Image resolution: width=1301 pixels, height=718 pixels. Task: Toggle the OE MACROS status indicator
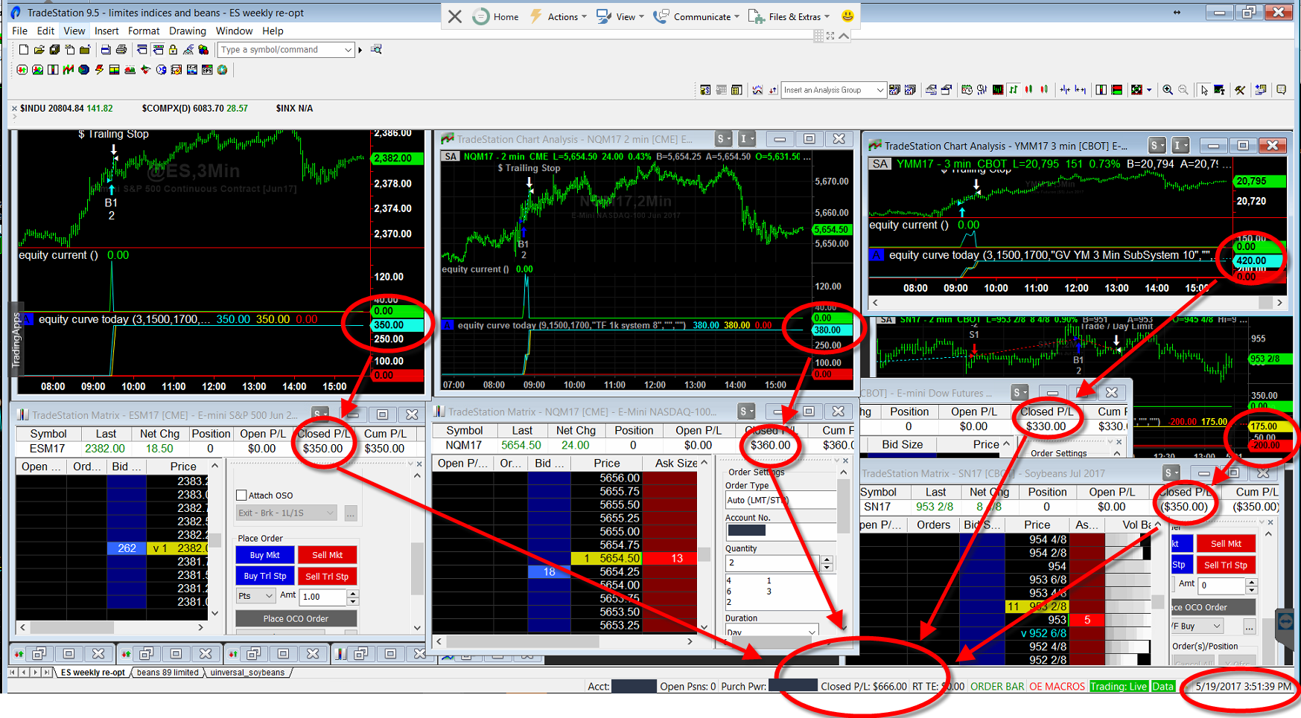tap(1057, 686)
